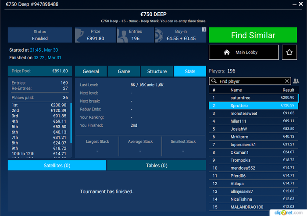Select the Stats tab

190,71
